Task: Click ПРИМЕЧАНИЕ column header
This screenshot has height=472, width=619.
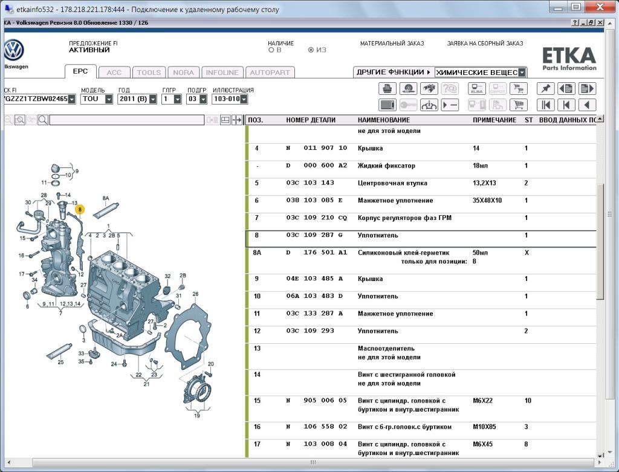Action: pos(494,120)
